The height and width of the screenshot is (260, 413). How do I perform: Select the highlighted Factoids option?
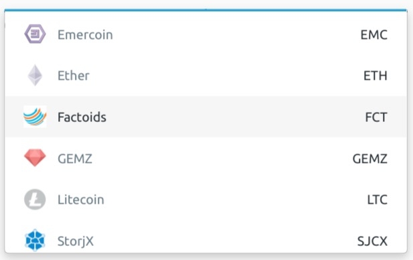pyautogui.click(x=205, y=117)
